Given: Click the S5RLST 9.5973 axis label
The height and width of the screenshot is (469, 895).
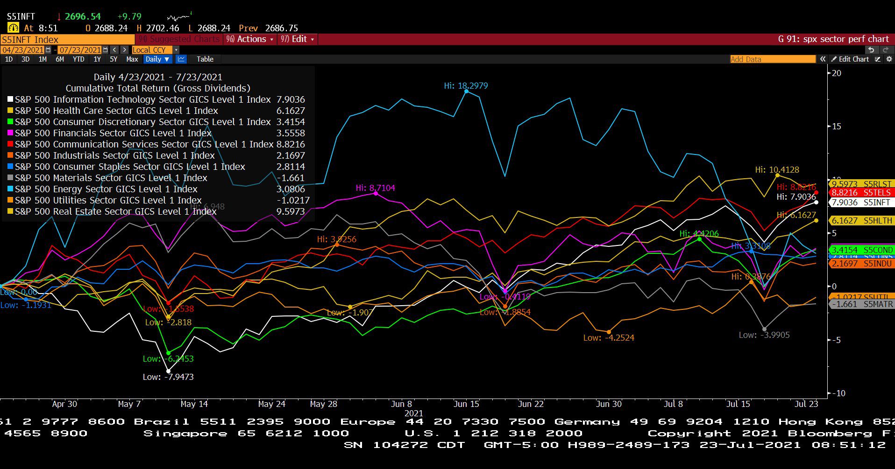Looking at the screenshot, I should pyautogui.click(x=862, y=184).
